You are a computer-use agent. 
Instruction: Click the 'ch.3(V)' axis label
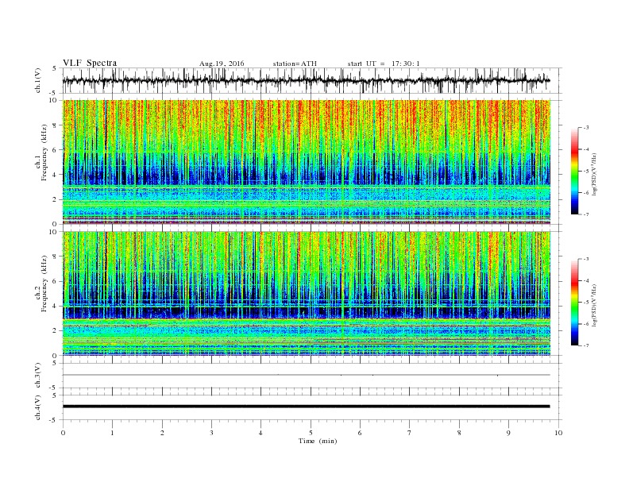[x=38, y=376]
